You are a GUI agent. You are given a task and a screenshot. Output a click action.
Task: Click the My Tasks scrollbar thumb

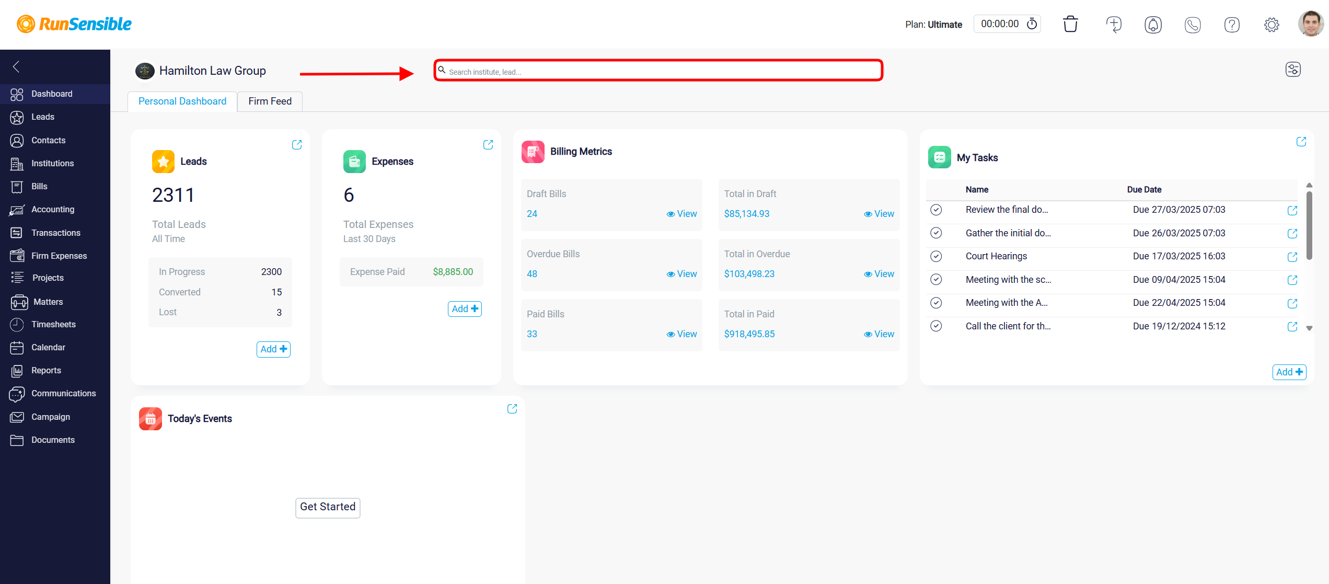pos(1309,225)
